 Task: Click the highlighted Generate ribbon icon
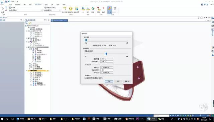click(110, 10)
